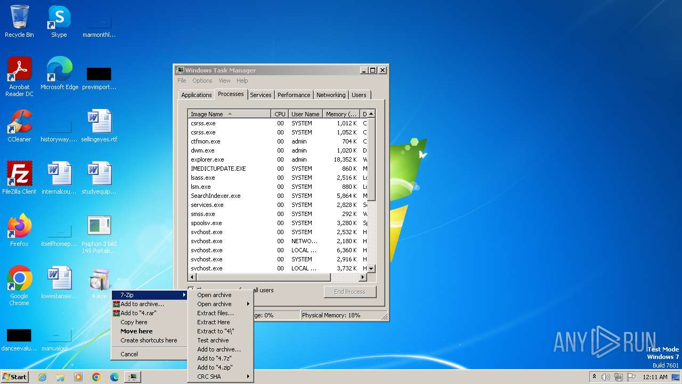The height and width of the screenshot is (384, 682).
Task: Choose WinRAR Add to archive... entry
Action: [150, 304]
